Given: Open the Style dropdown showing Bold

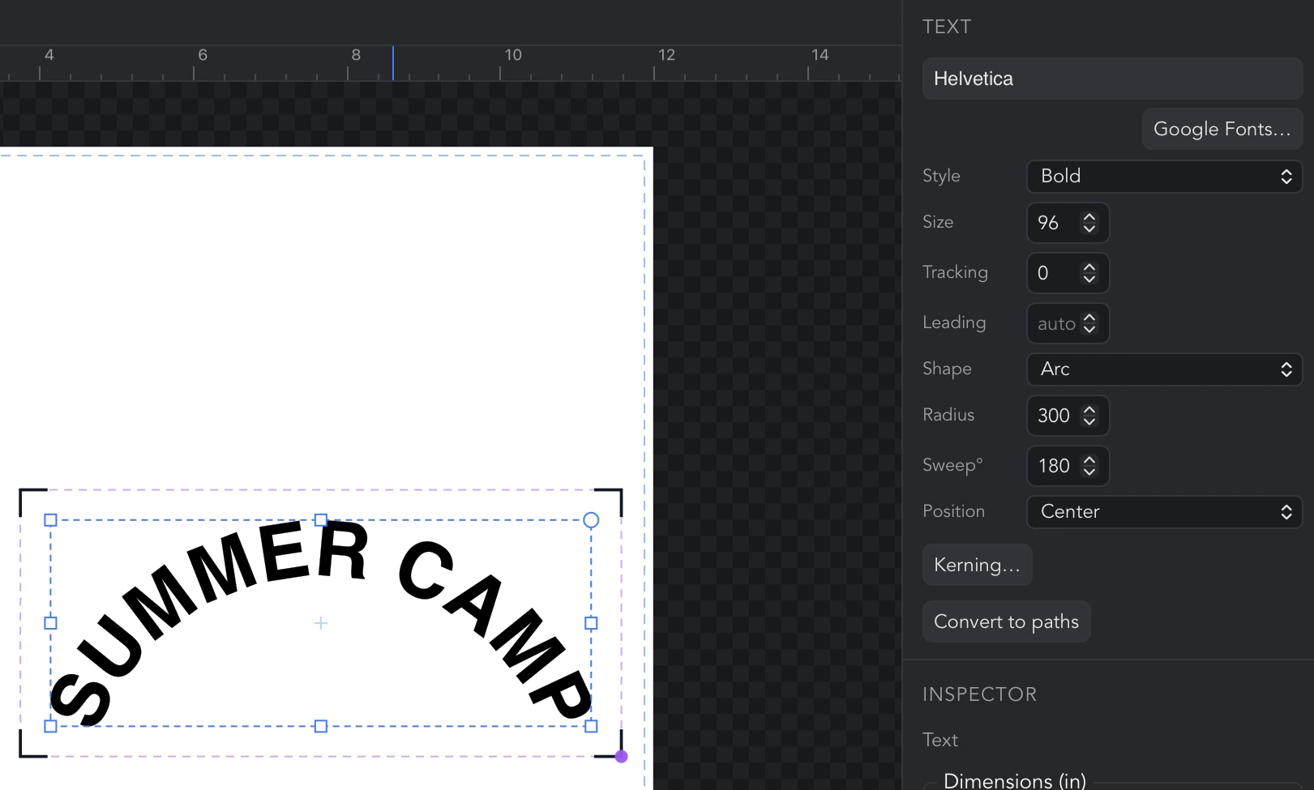Looking at the screenshot, I should tap(1164, 176).
